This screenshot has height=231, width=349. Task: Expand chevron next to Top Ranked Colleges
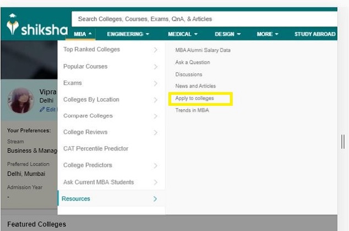point(156,50)
